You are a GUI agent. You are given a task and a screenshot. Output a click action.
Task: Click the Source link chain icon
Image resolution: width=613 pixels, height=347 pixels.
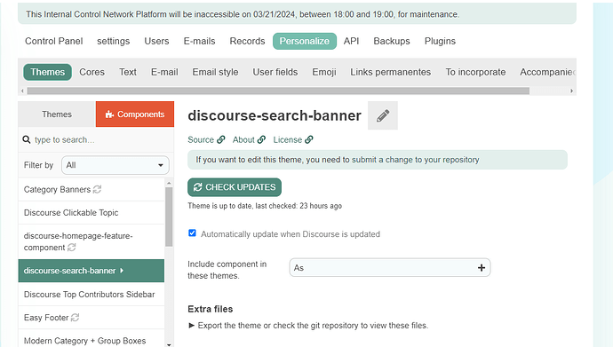pos(221,139)
